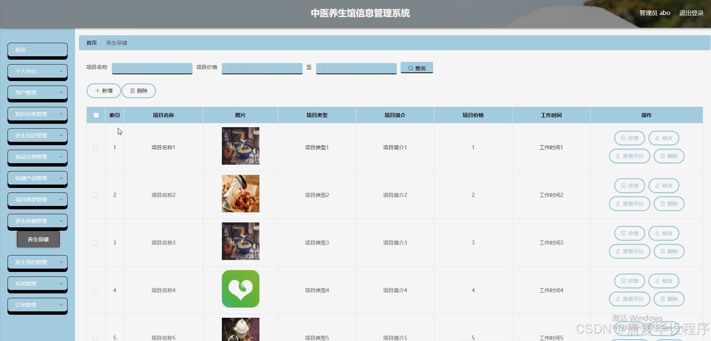The height and width of the screenshot is (341, 711).
Task: Click 删除 delete for row 项目名称3
Action: point(669,251)
